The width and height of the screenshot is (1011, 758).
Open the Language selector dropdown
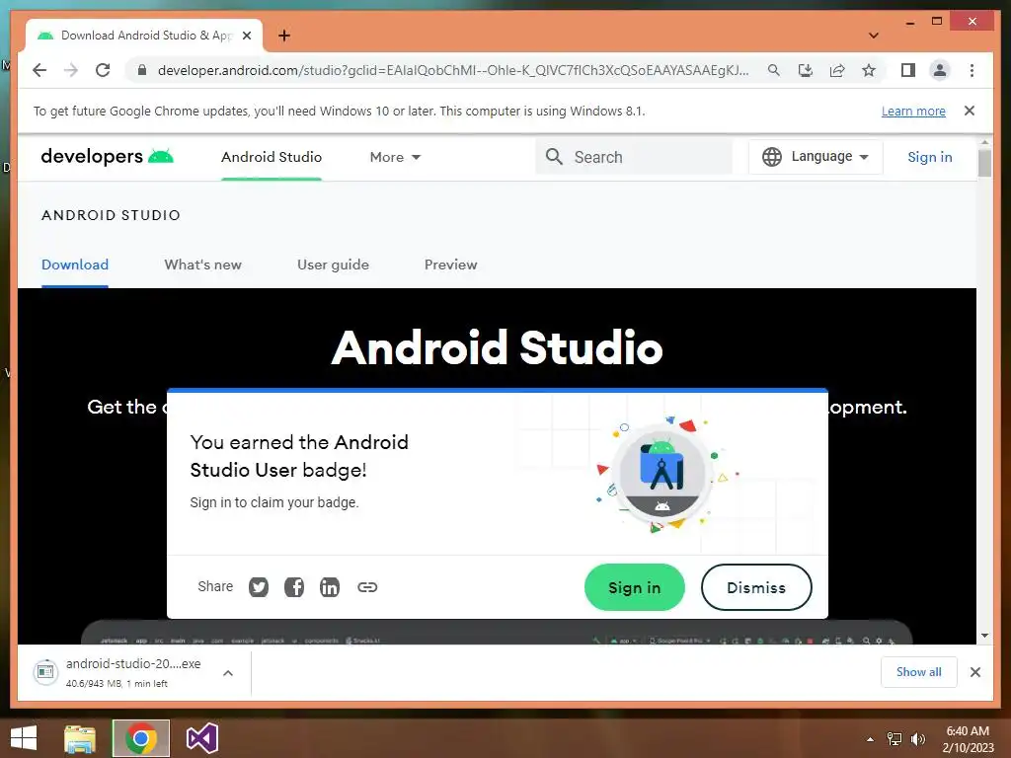click(815, 157)
